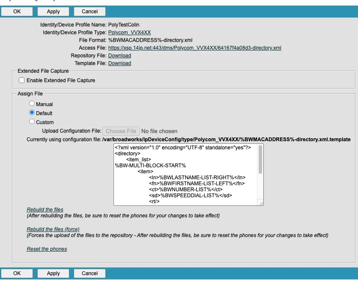Click the configuration file template path text
Image resolution: width=358 pixels, height=282 pixels.
pos(227,140)
